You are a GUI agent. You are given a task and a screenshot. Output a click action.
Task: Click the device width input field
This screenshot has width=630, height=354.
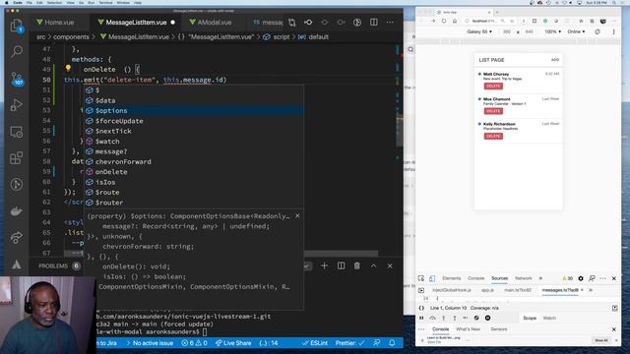click(x=507, y=31)
